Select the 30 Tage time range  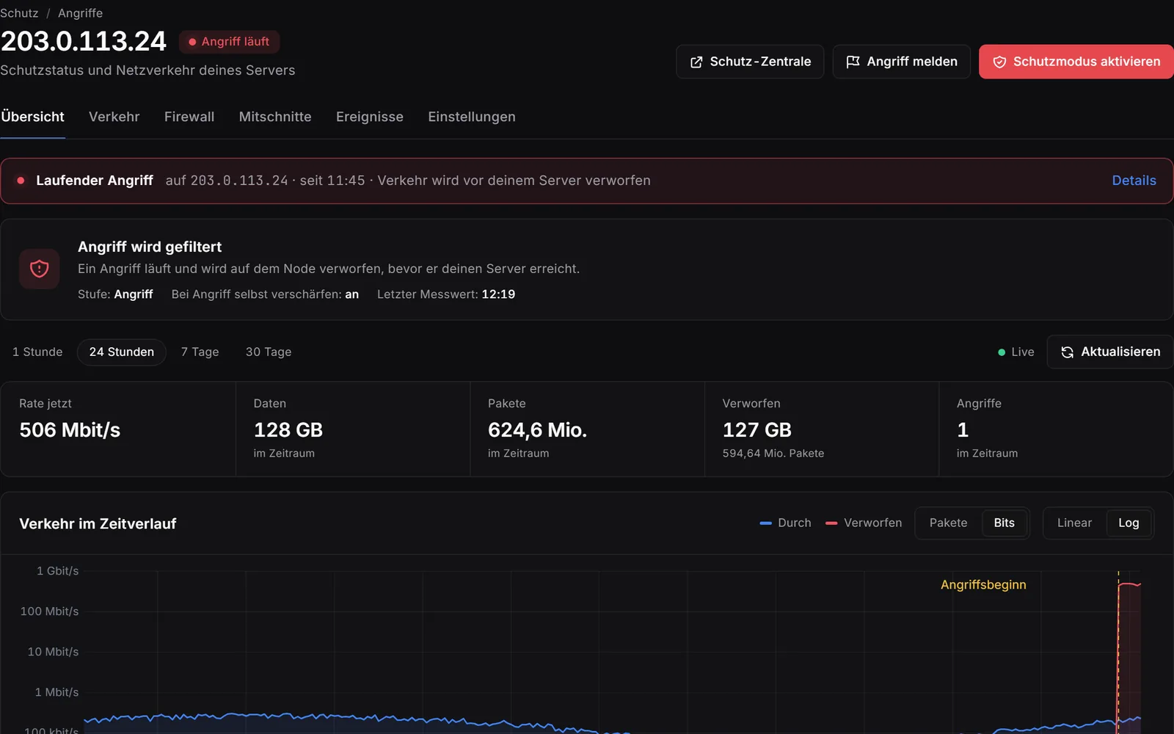pyautogui.click(x=269, y=352)
